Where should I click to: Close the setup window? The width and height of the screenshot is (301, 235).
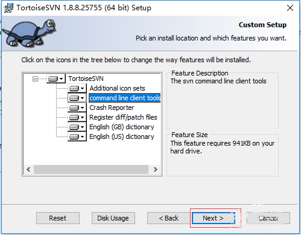coord(290,8)
